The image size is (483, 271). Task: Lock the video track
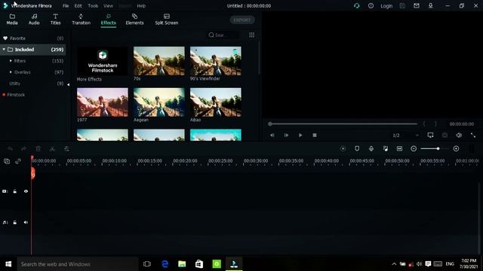(x=15, y=191)
